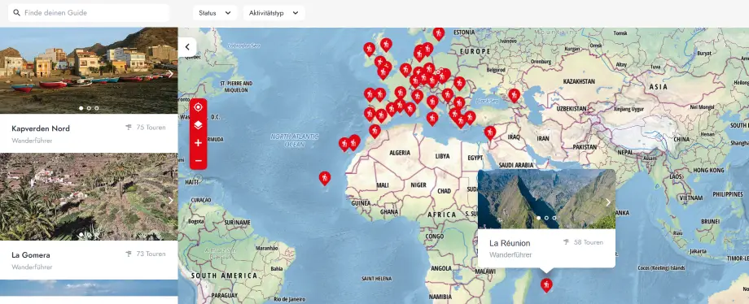The image size is (749, 304).
Task: Click the signpost icon beside 73 Touren
Action: click(x=129, y=254)
